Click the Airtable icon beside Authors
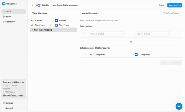Screen dimensions: 185x112 [32, 21]
